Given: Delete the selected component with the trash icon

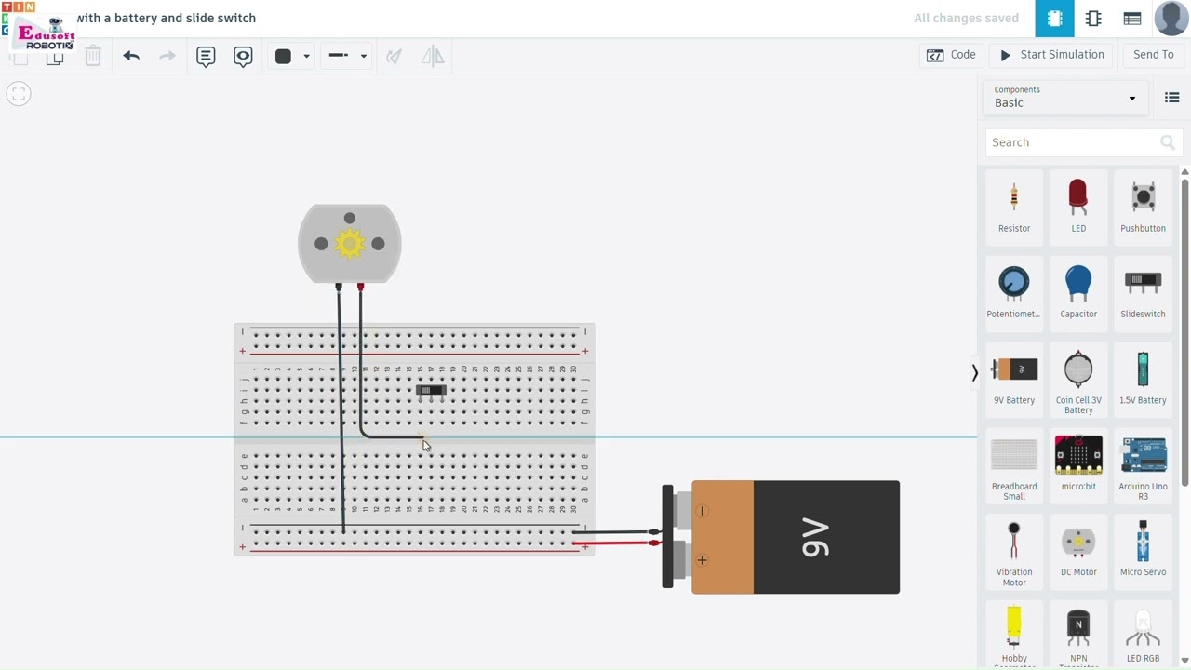Looking at the screenshot, I should pyautogui.click(x=93, y=56).
